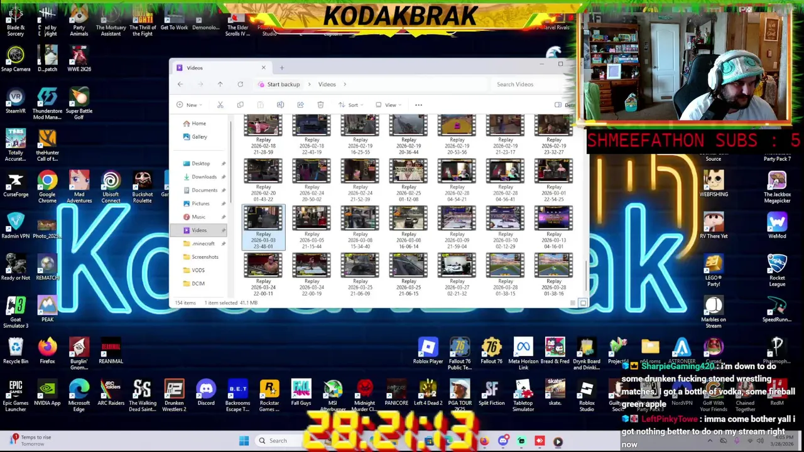The image size is (804, 452).
Task: Add a new File Explorer tab
Action: tap(281, 68)
